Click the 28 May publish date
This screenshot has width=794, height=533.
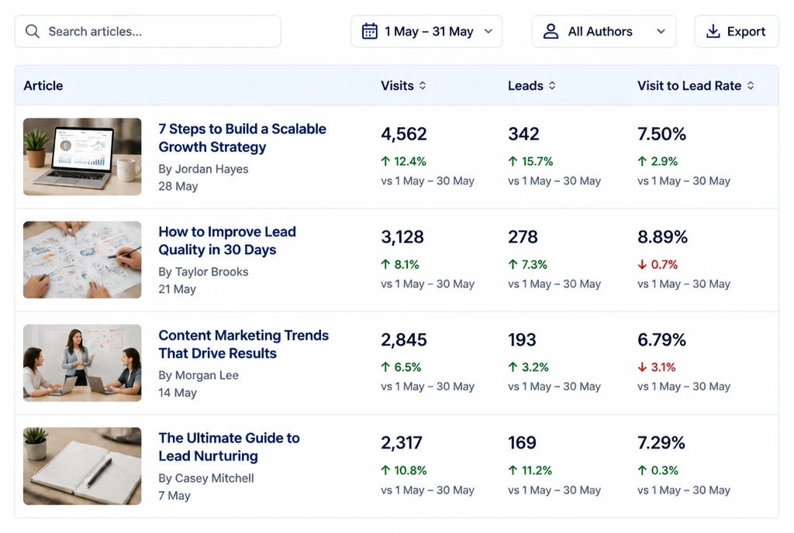[x=178, y=186]
